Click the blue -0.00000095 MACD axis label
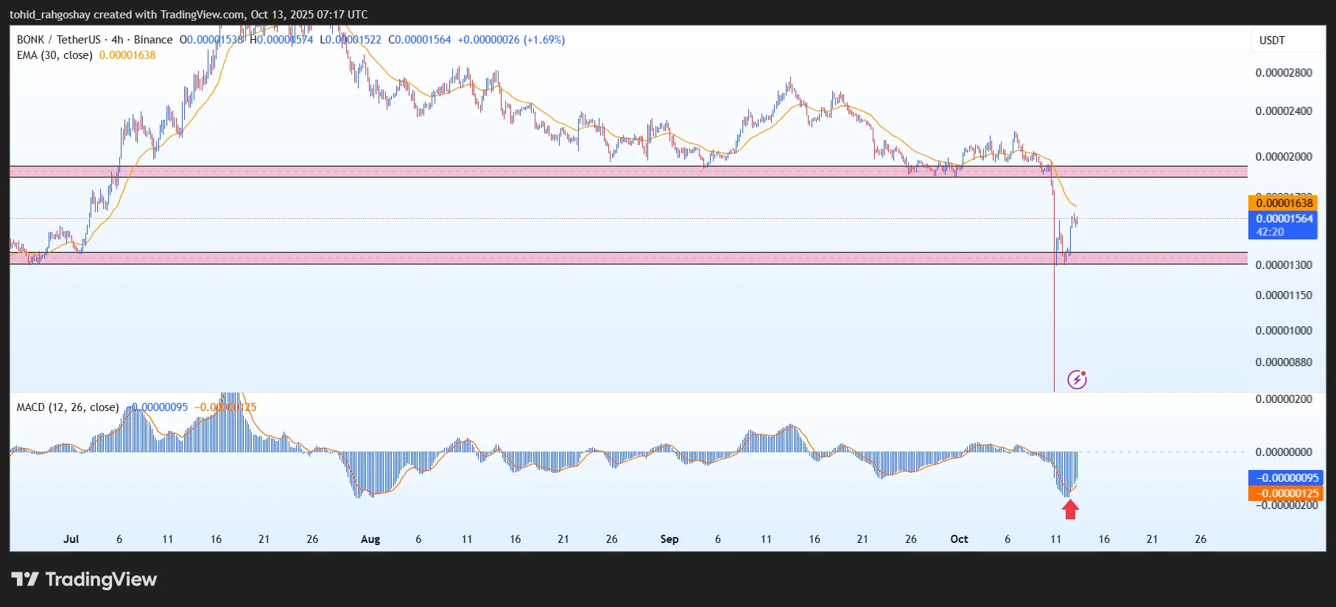 pyautogui.click(x=1285, y=477)
